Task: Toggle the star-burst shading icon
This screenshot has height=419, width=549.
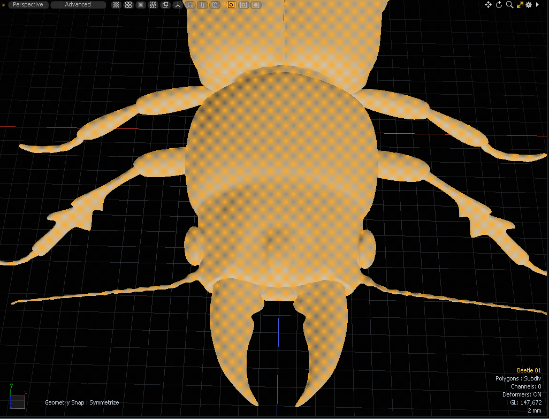Action: tap(141, 5)
